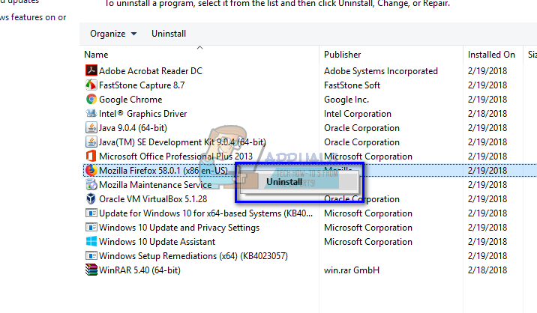Select Java 9.0.4 (64-bit) entry
The height and width of the screenshot is (313, 537).
point(133,128)
